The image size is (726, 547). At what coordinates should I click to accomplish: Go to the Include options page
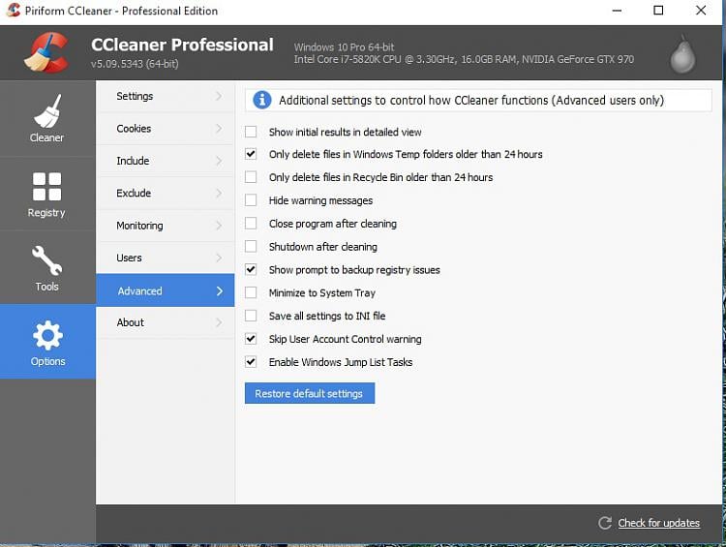tap(166, 161)
